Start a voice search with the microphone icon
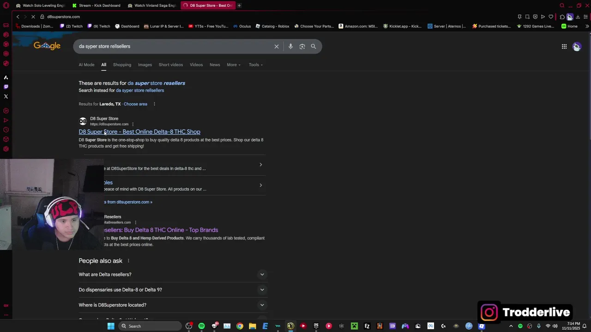 (x=290, y=46)
